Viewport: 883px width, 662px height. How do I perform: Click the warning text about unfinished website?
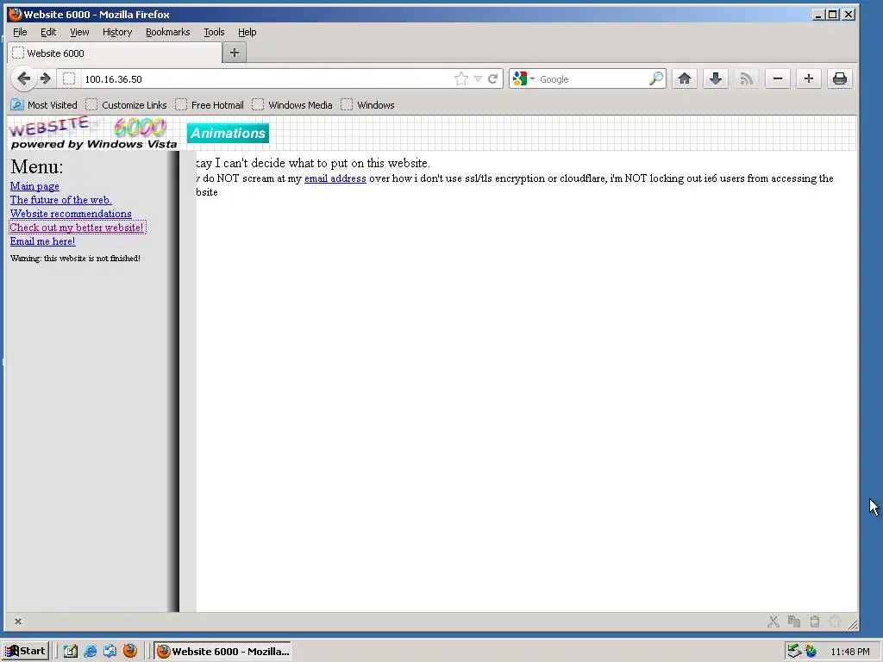75,259
